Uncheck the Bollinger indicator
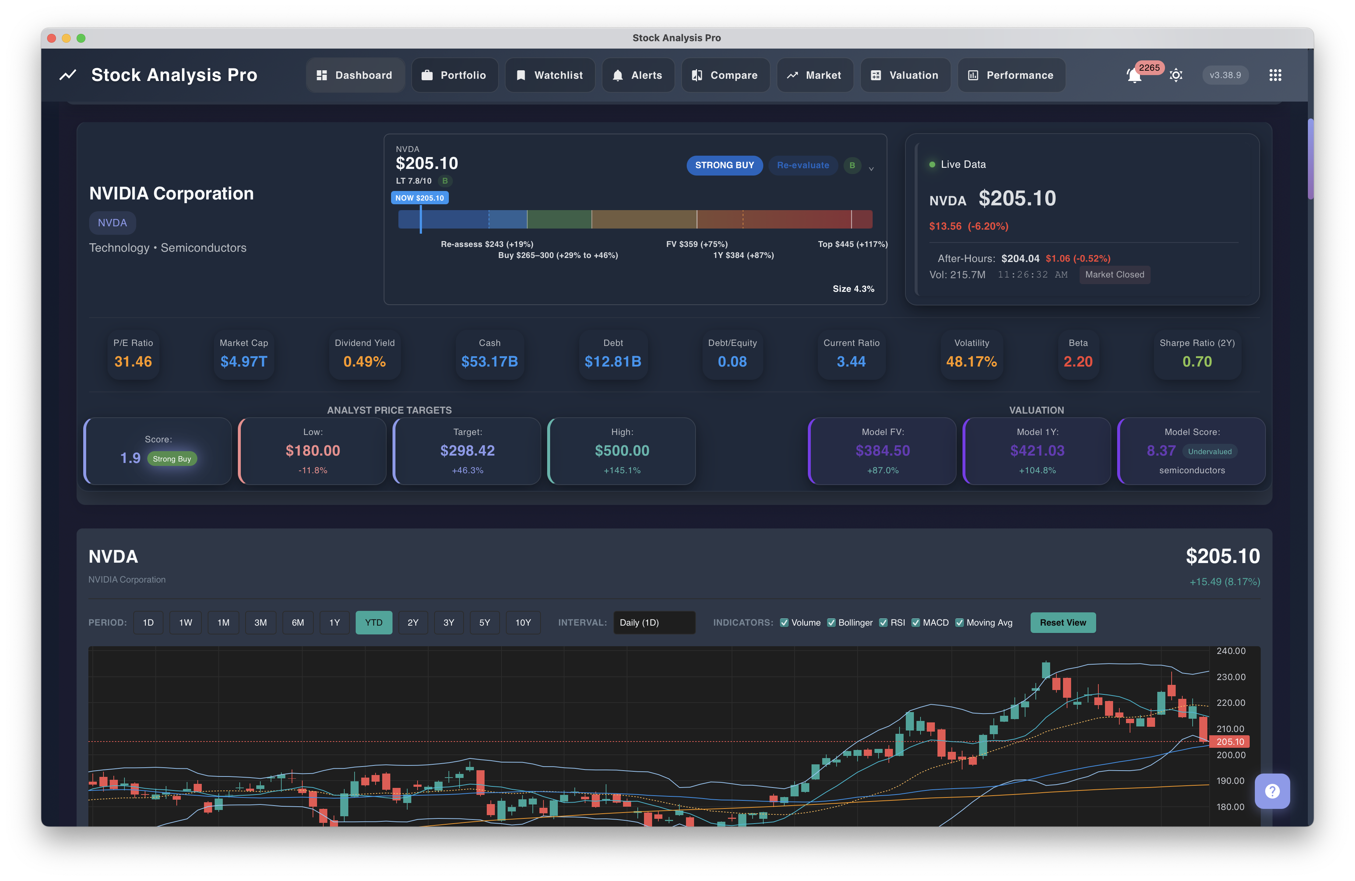This screenshot has width=1355, height=881. click(831, 623)
